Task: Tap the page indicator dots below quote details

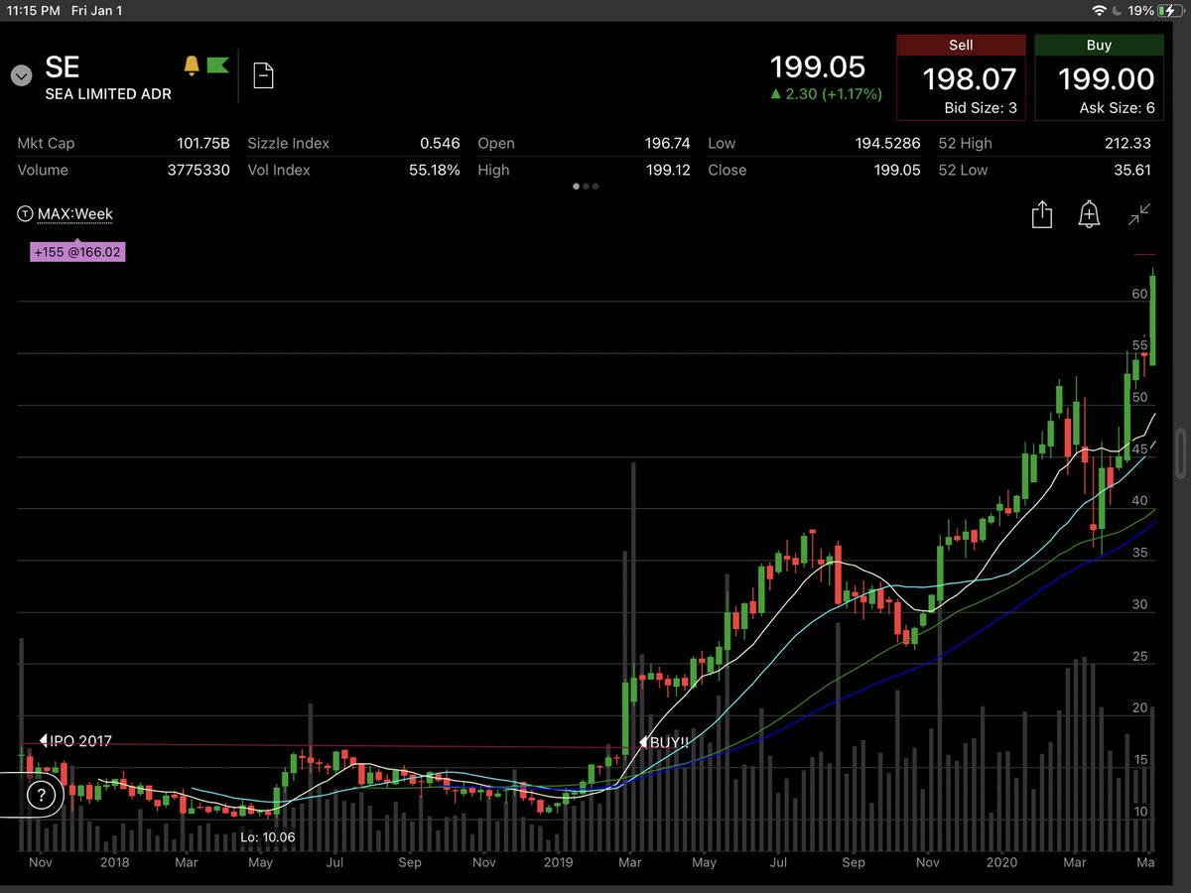Action: (587, 187)
